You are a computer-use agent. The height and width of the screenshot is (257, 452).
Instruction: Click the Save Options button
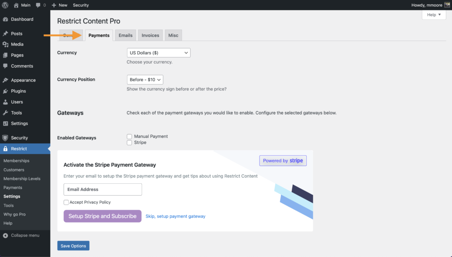pyautogui.click(x=73, y=246)
